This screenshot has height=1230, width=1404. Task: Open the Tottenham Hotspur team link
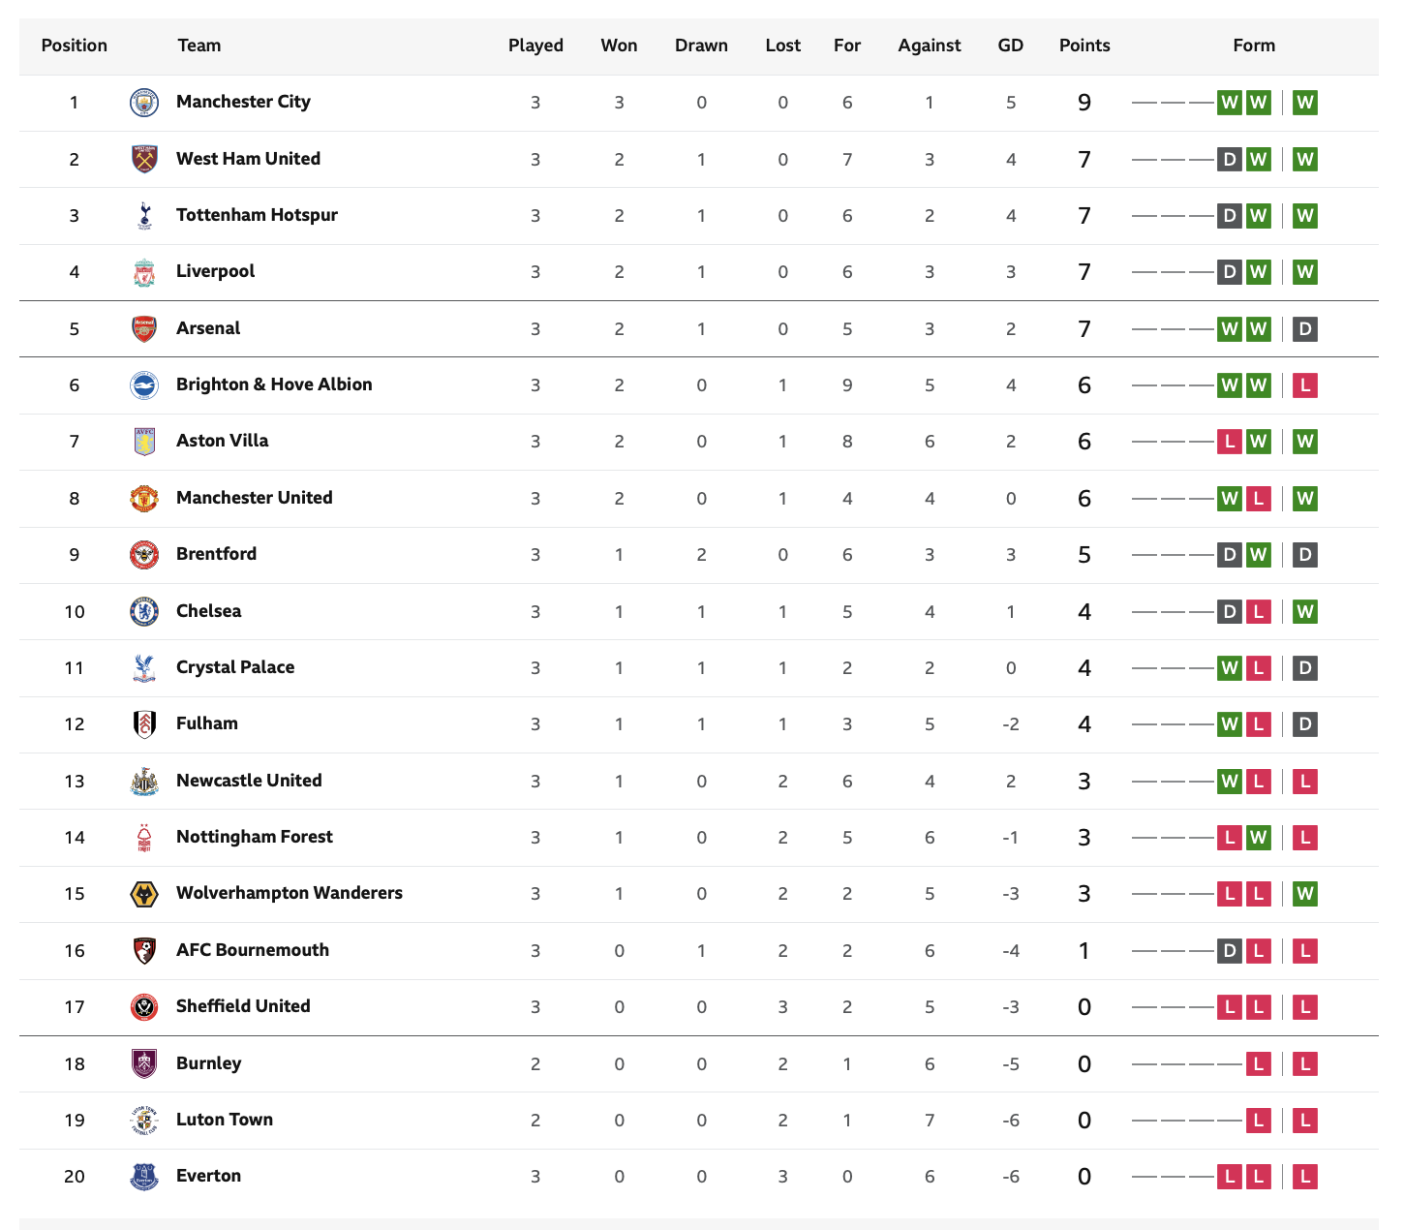point(257,215)
